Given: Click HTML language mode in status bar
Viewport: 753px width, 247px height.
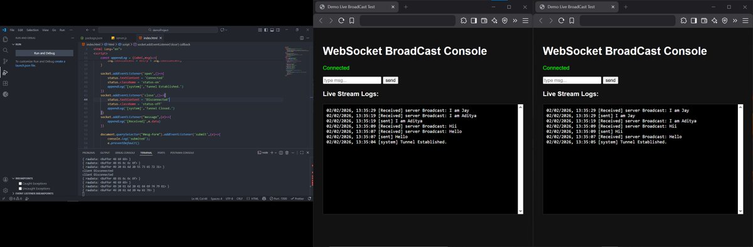Looking at the screenshot, I should pos(252,199).
